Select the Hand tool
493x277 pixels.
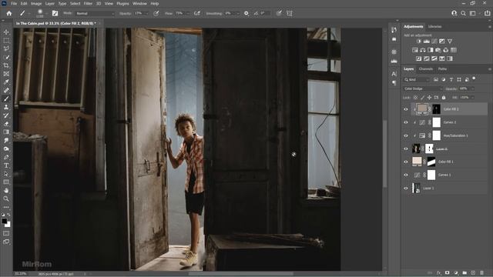[6, 190]
